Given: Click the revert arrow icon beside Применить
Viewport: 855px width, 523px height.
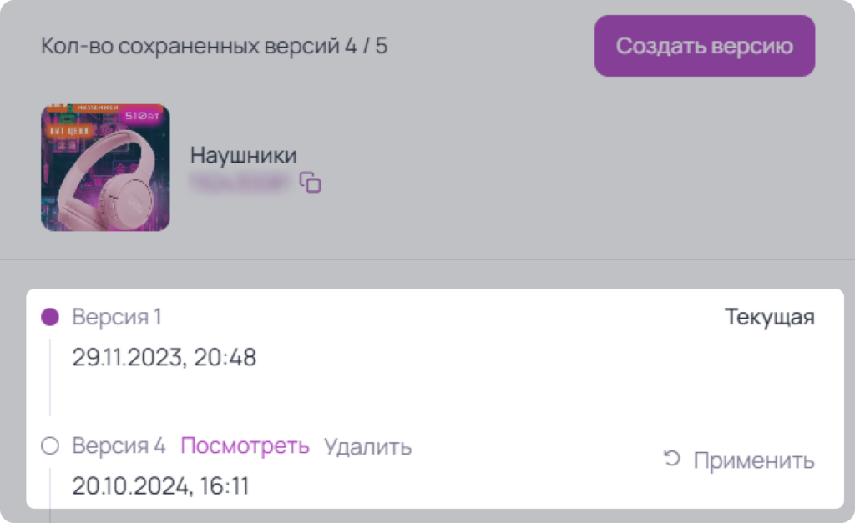Looking at the screenshot, I should point(672,459).
